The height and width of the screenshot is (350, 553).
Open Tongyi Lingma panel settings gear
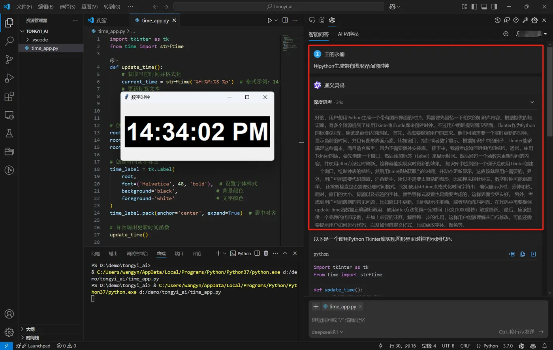pyautogui.click(x=534, y=20)
